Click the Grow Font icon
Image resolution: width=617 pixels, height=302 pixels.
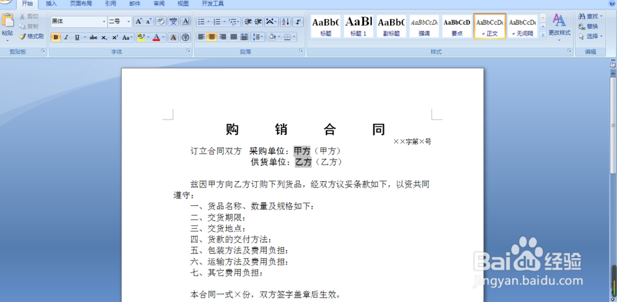click(138, 21)
